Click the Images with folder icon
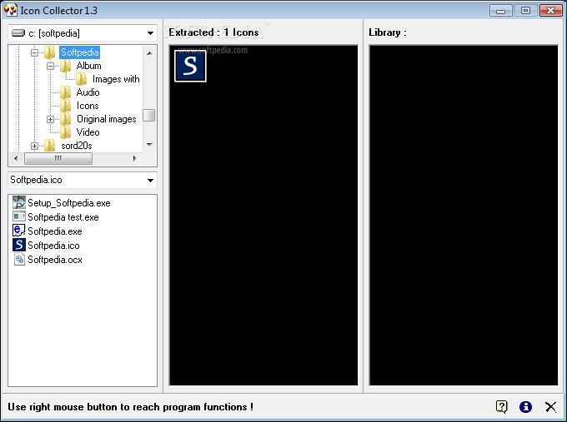This screenshot has width=567, height=422. (82, 79)
